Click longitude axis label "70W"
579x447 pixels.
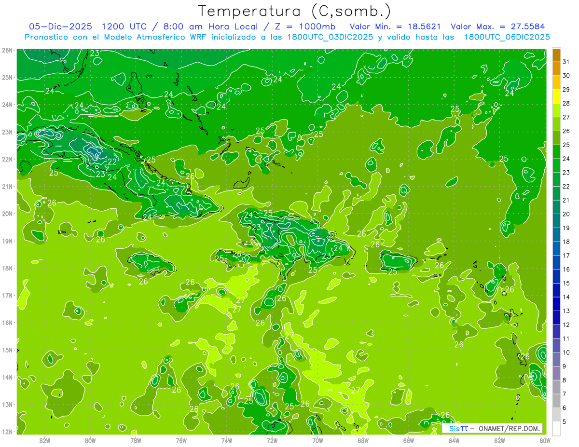317,440
